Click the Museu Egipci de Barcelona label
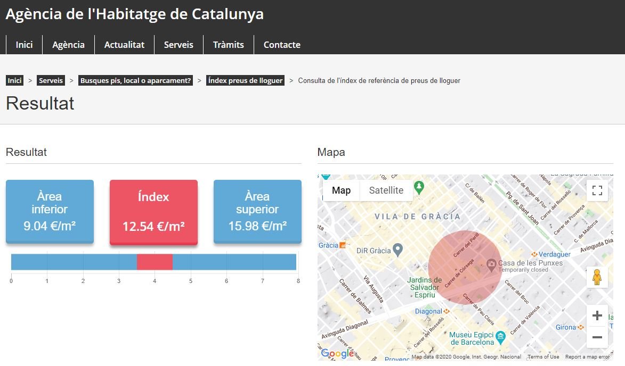Screen dimensions: 625x366 click(472, 338)
